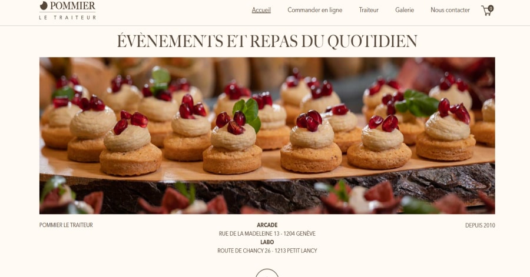Click the POMMIER wordmark in header
The width and height of the screenshot is (530, 277).
pos(72,6)
